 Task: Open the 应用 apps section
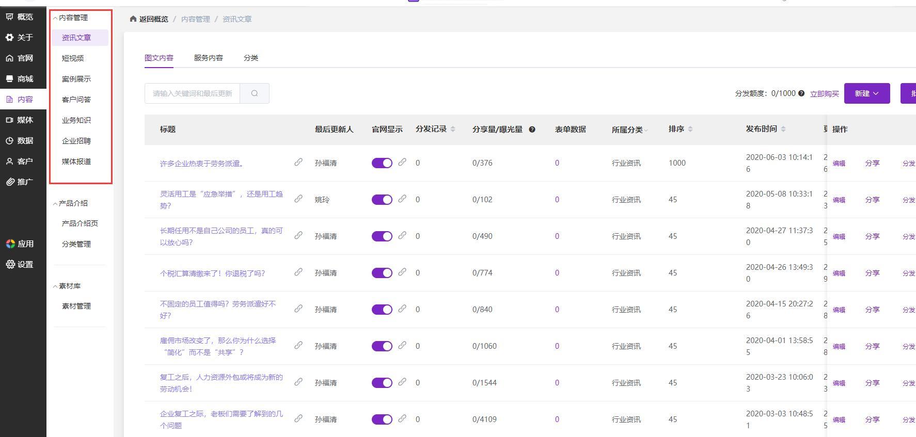[x=20, y=244]
